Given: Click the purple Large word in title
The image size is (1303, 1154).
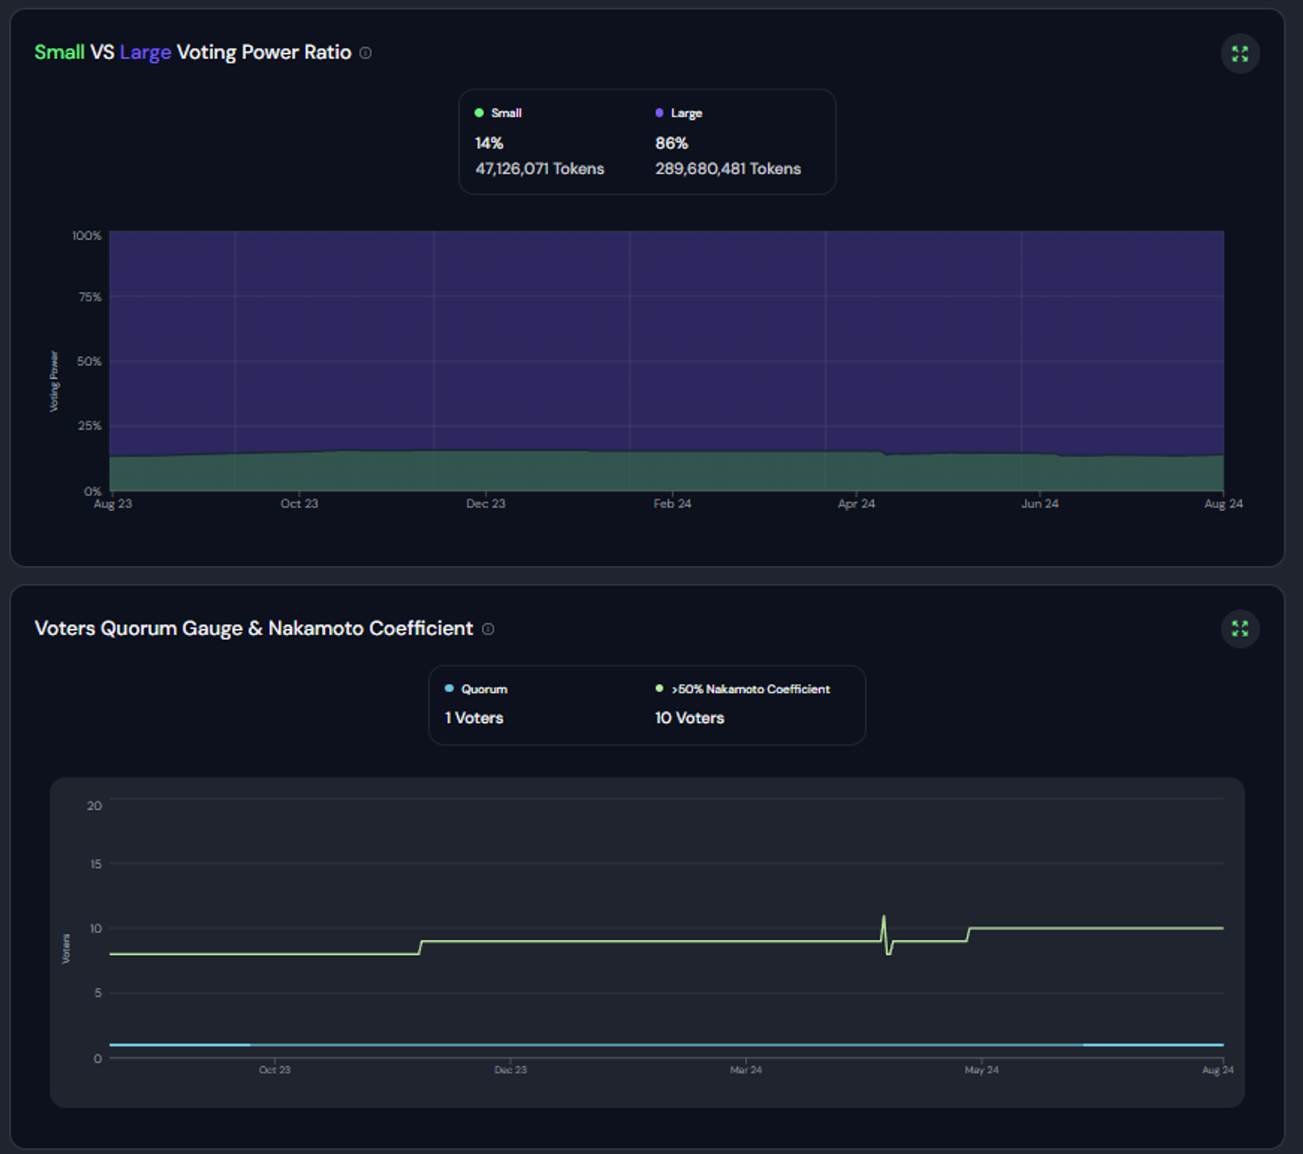Looking at the screenshot, I should tap(145, 52).
